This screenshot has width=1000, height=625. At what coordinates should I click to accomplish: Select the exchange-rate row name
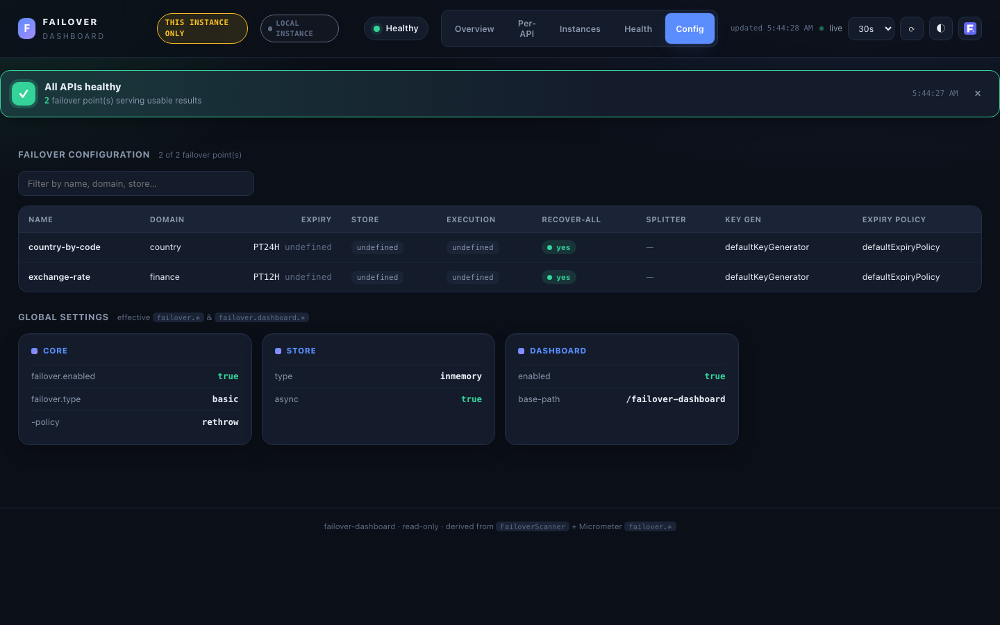click(59, 277)
